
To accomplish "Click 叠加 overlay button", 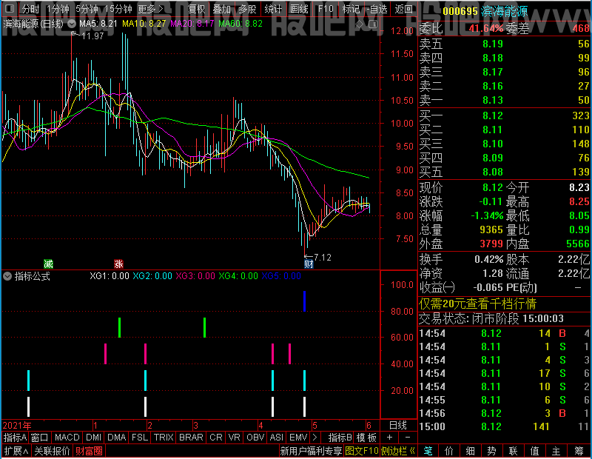I will (x=222, y=9).
